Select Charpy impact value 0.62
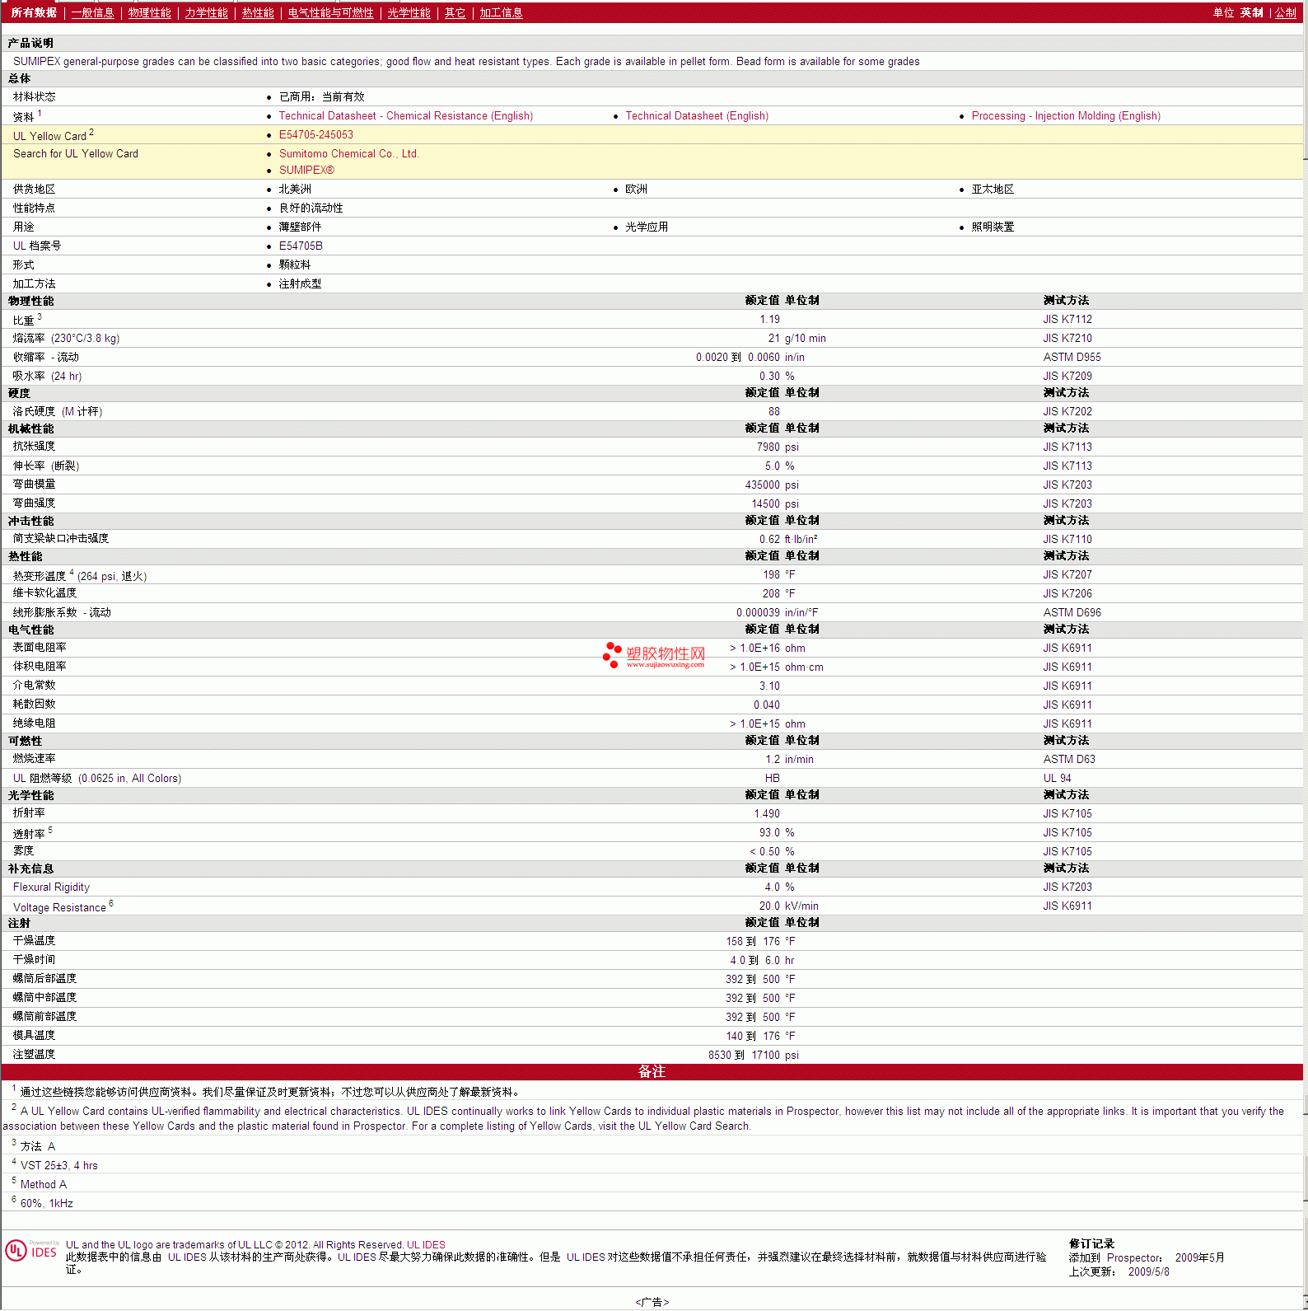 pos(769,540)
